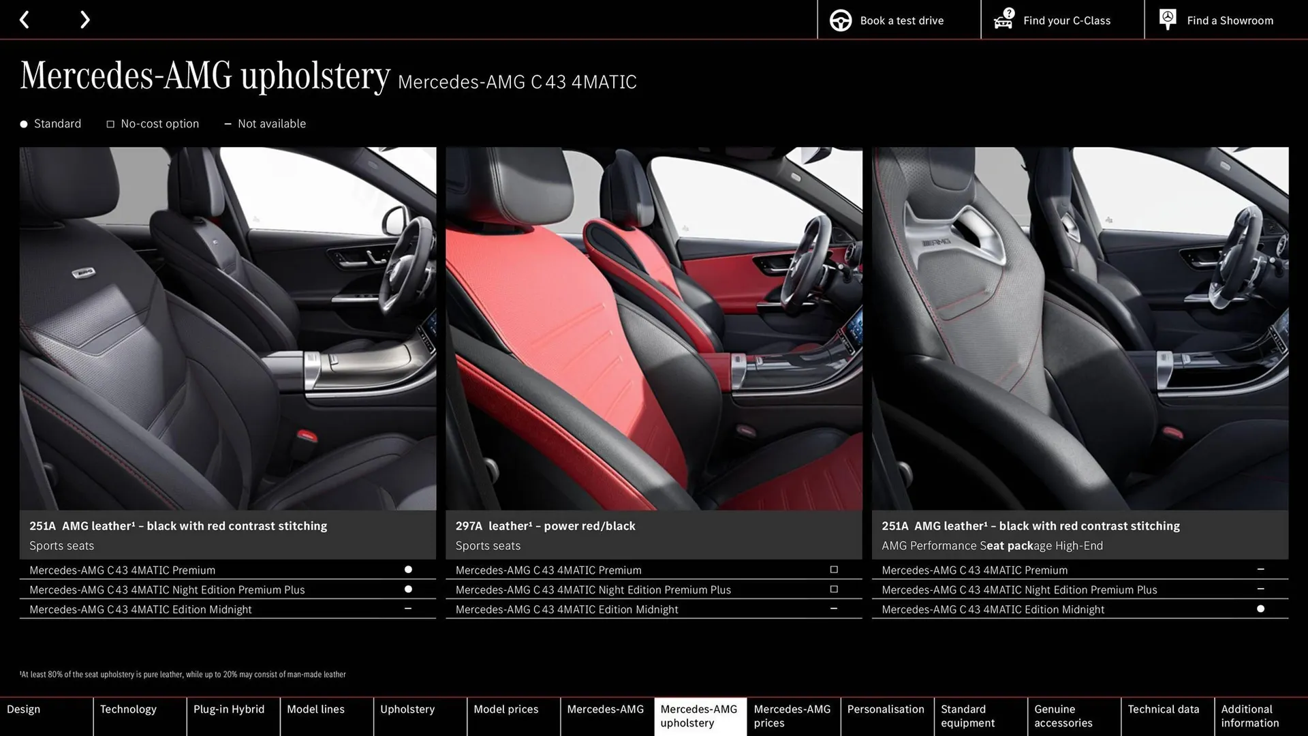
Task: Click the AMG Performance Seat package photo
Action: tap(1079, 327)
